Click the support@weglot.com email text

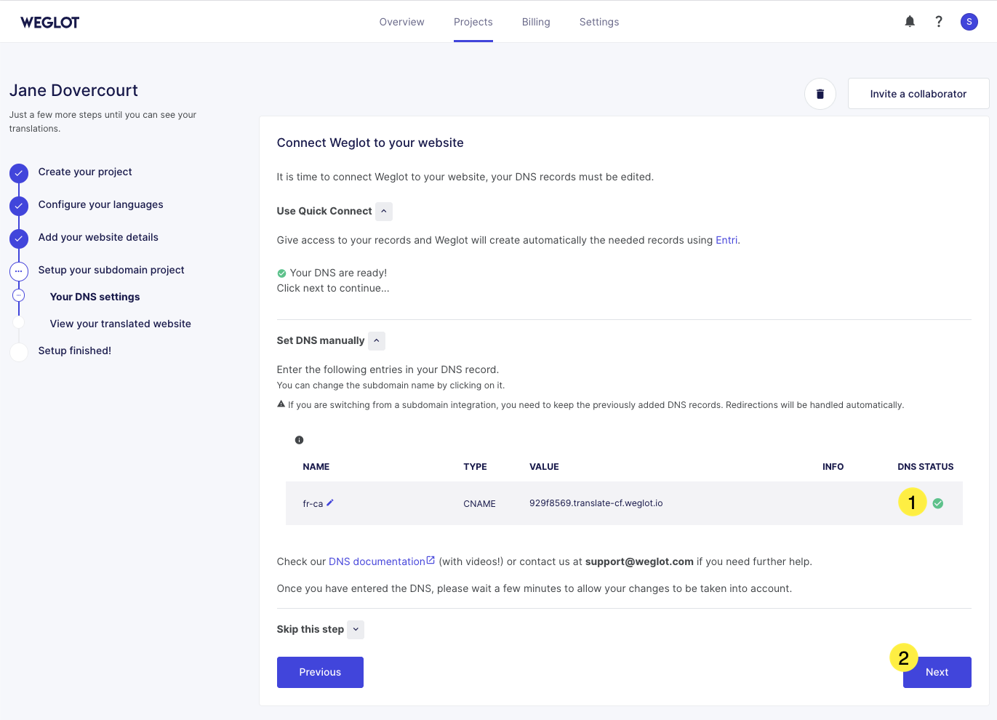tap(639, 561)
